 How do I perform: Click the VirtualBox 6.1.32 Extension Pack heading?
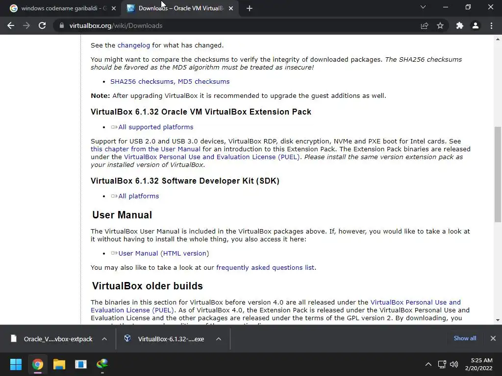[201, 112]
